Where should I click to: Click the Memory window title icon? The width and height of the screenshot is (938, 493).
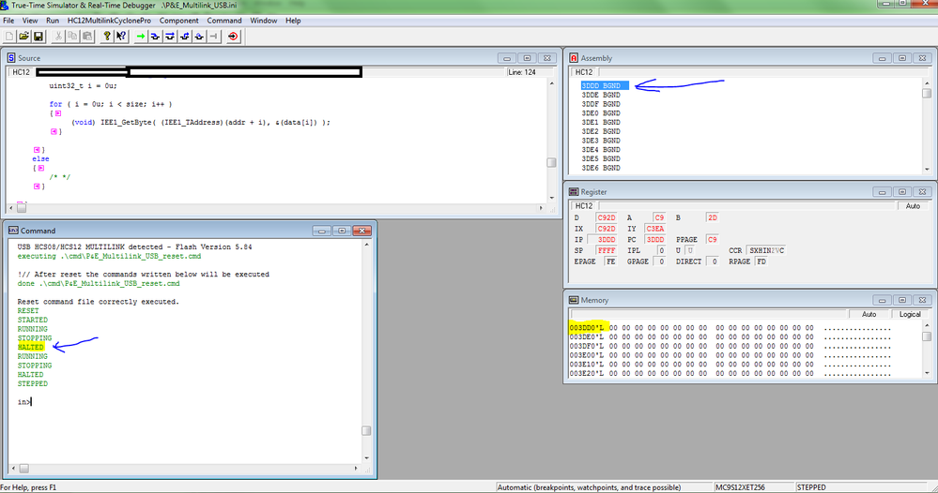coord(574,300)
